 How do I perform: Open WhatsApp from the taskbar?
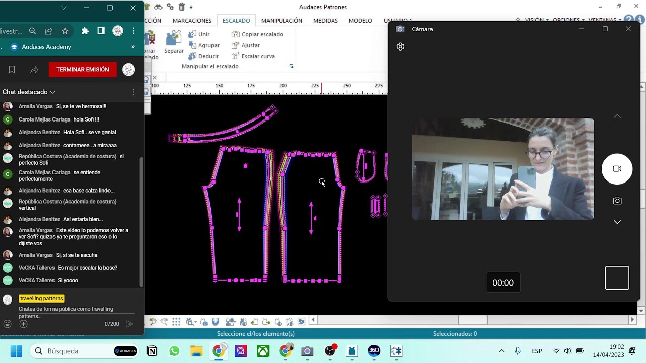[x=174, y=351]
